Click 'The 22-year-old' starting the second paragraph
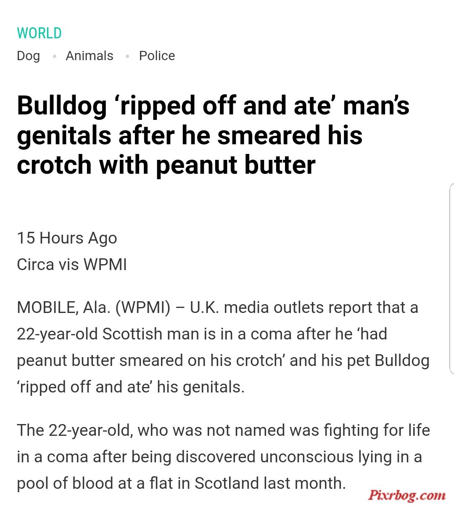Screen dimensions: 454x509 click(x=75, y=430)
